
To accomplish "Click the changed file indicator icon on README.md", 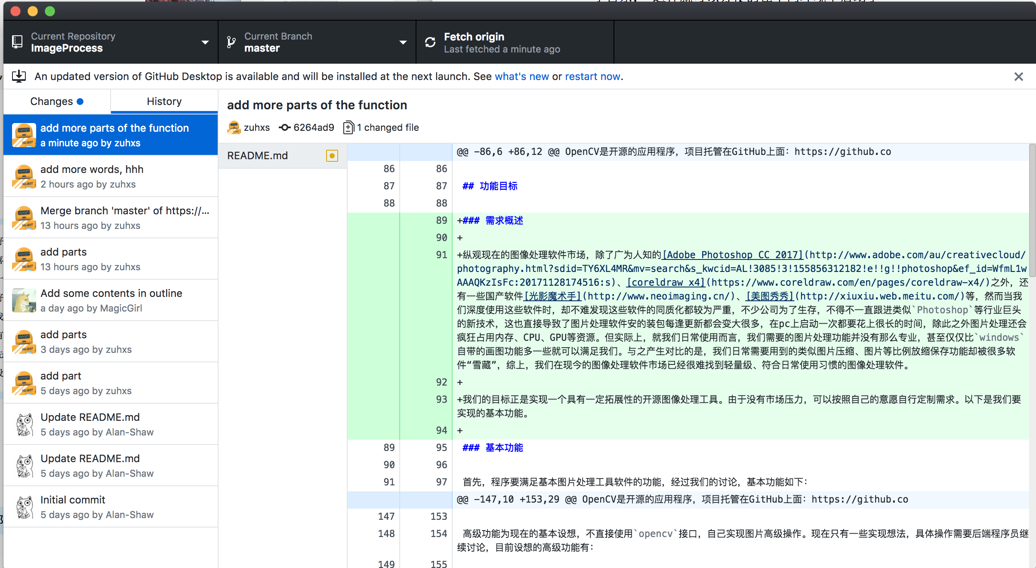I will tap(332, 155).
